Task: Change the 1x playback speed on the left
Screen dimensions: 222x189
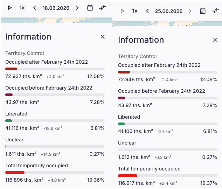Action: (x=22, y=8)
